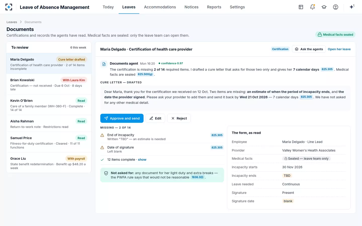
Task: Click Sealed — leave team only chip
Action: click(x=306, y=159)
